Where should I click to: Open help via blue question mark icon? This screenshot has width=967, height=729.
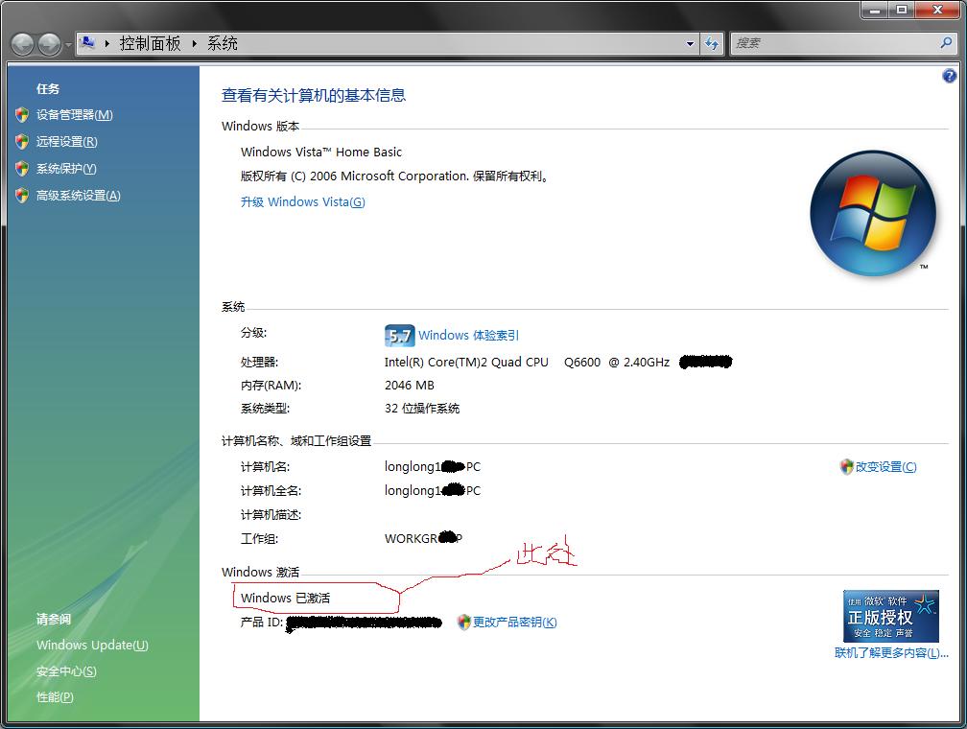click(x=949, y=76)
